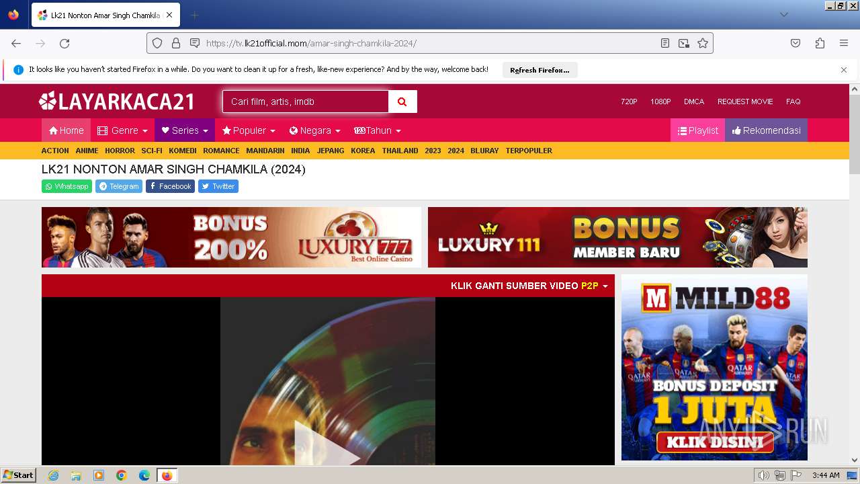This screenshot has width=860, height=484.
Task: Open the Luxury777 bonus 200% banner
Action: (x=231, y=237)
